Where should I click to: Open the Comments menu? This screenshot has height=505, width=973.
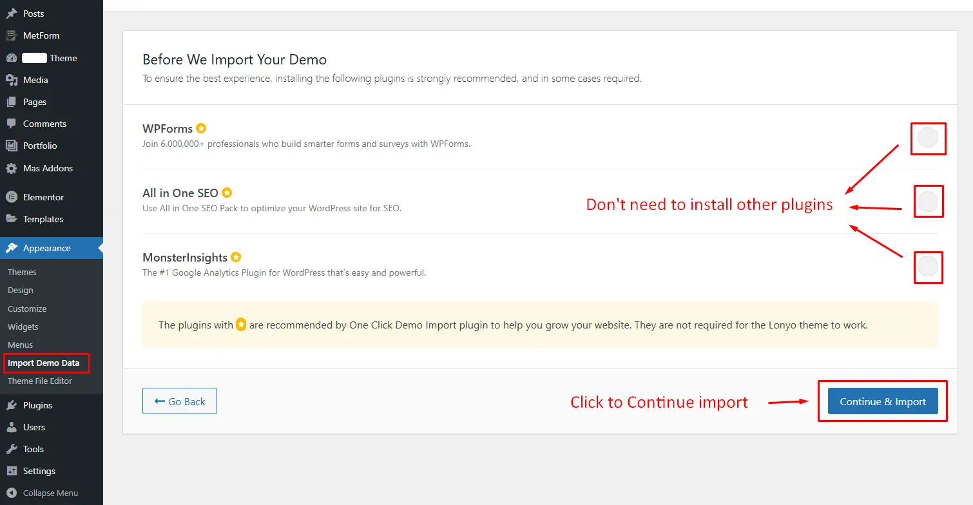point(52,124)
